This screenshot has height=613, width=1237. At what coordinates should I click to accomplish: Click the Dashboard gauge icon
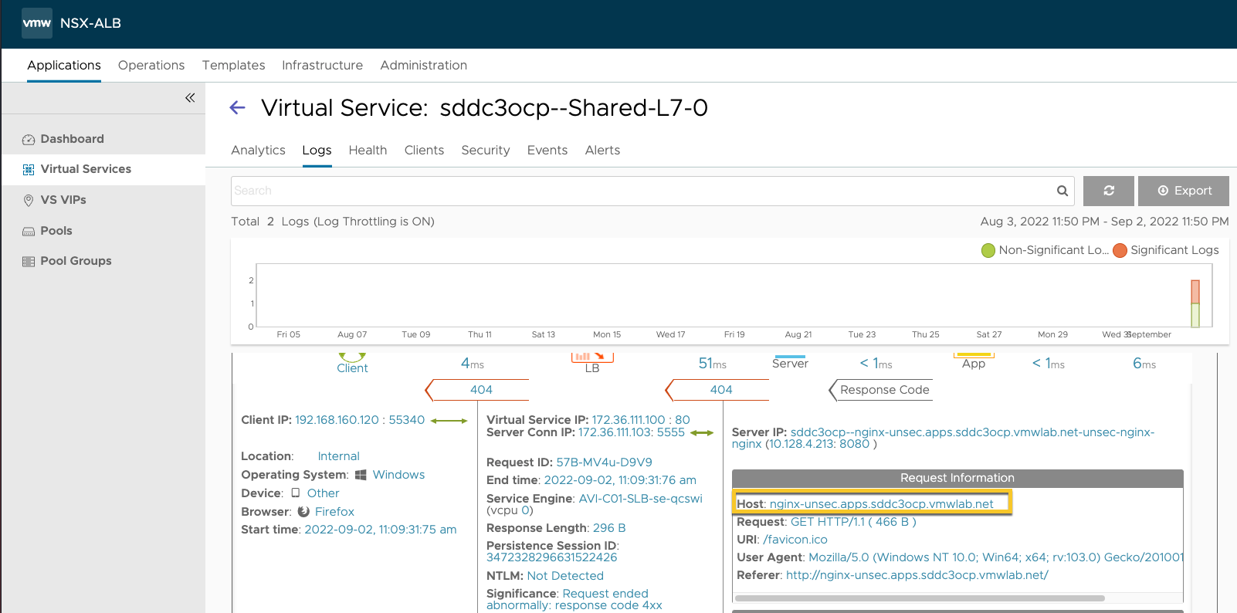click(x=29, y=140)
